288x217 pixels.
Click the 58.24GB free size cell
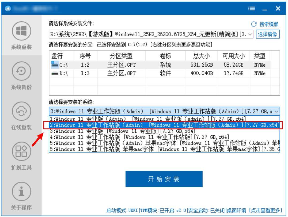(x=233, y=65)
